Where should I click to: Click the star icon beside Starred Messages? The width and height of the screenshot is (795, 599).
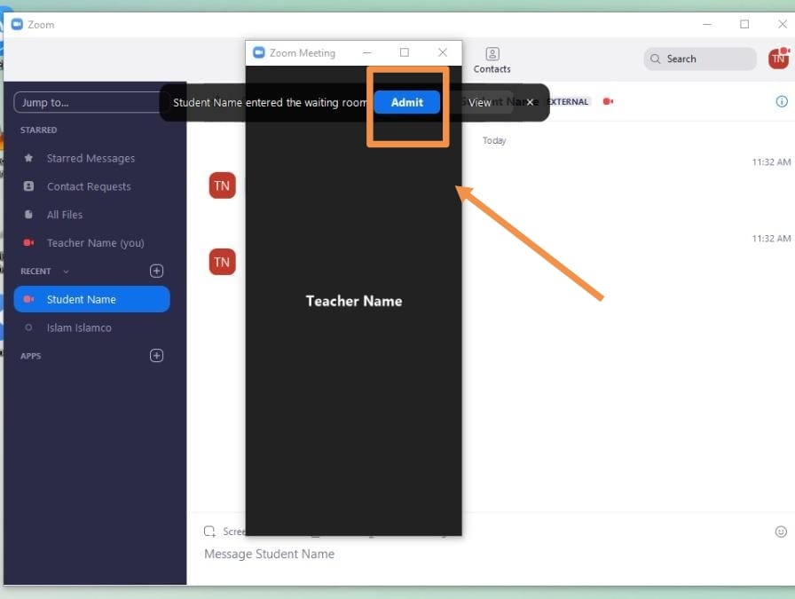coord(29,158)
